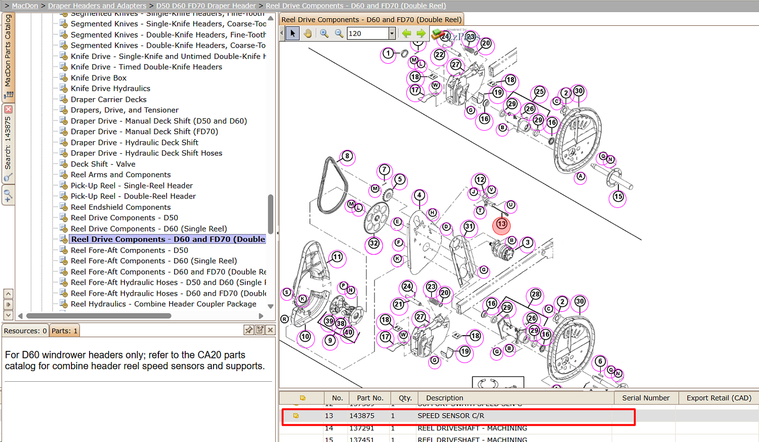Select Deck Shift - Valve tree item
This screenshot has height=442, width=759.
tap(103, 164)
